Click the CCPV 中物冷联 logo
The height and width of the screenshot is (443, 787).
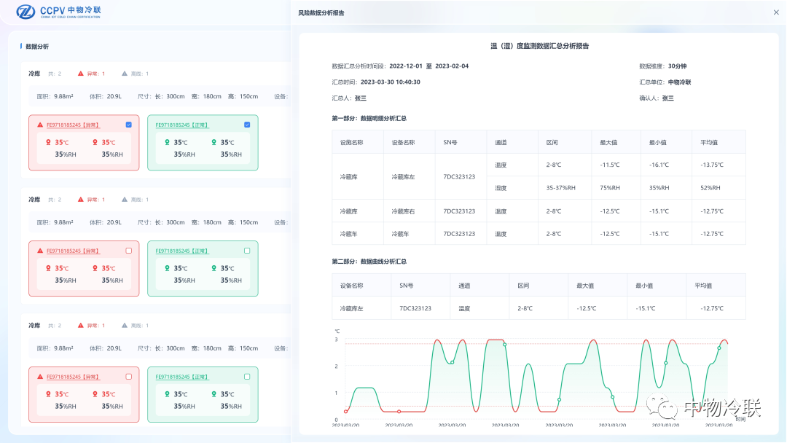[58, 12]
